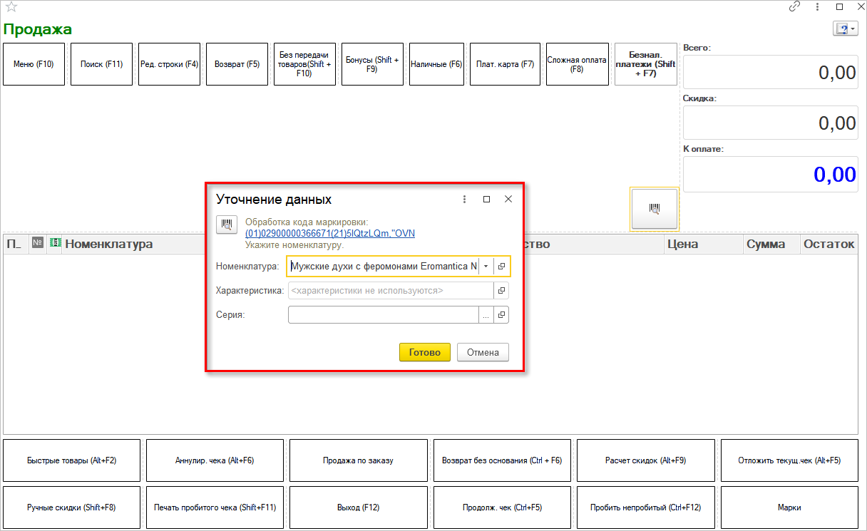Click green spreadsheet icon column header
Image resolution: width=867 pixels, height=531 pixels.
click(x=55, y=244)
